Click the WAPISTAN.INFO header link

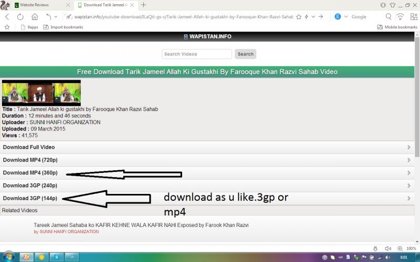pyautogui.click(x=207, y=37)
